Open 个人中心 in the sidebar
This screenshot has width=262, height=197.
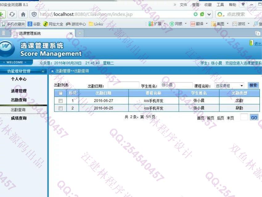click(19, 79)
